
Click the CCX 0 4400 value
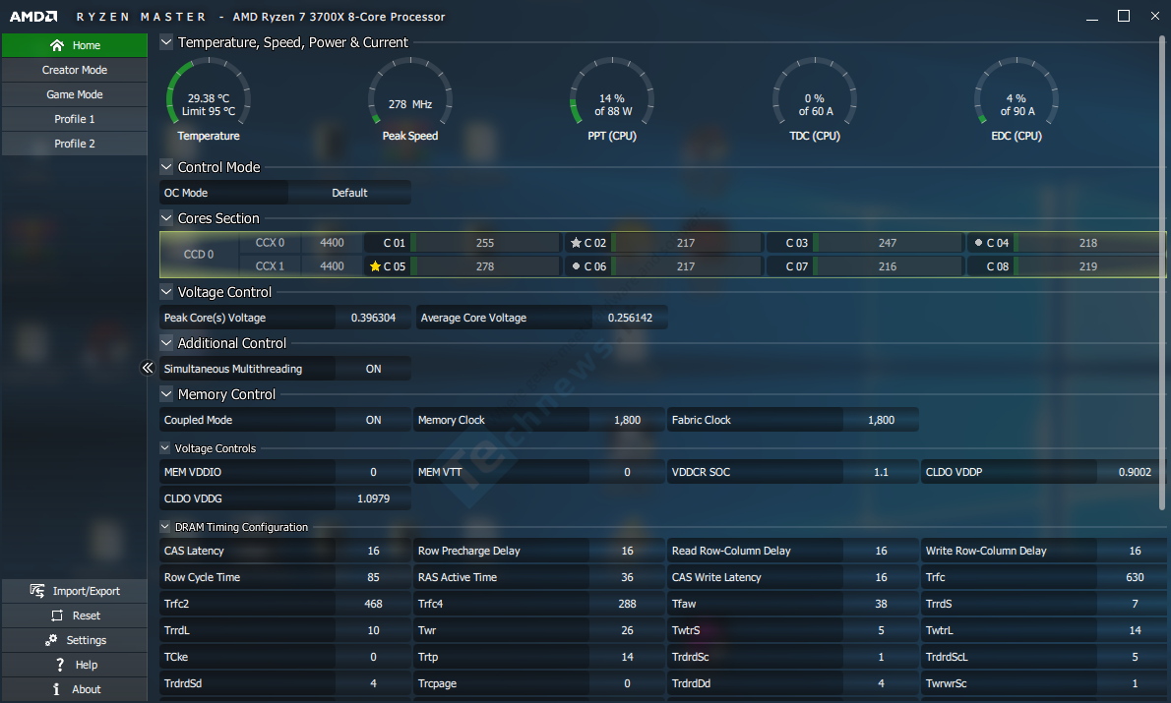(332, 243)
